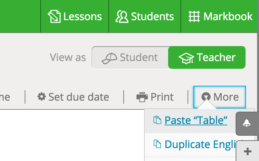Click the notification bell icon
The height and width of the screenshot is (161, 259).
[x=247, y=123]
